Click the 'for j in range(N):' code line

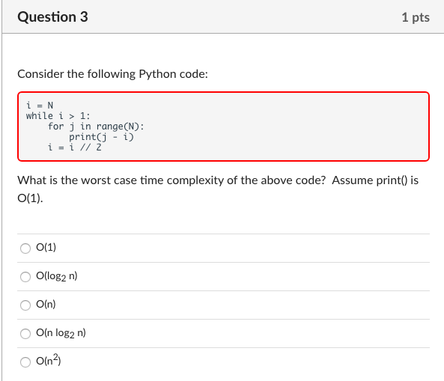pos(96,127)
